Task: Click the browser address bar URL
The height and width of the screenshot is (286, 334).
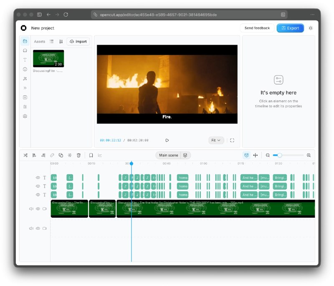Action: click(x=158, y=15)
